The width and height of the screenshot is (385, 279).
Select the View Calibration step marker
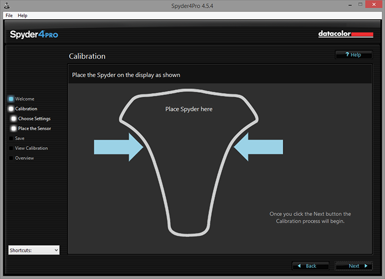(11, 148)
